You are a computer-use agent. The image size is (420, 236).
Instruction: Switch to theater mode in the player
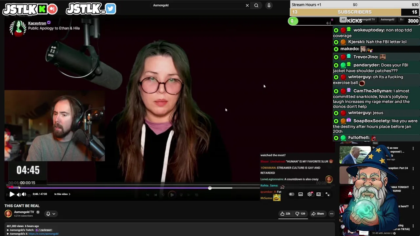[x=319, y=194]
